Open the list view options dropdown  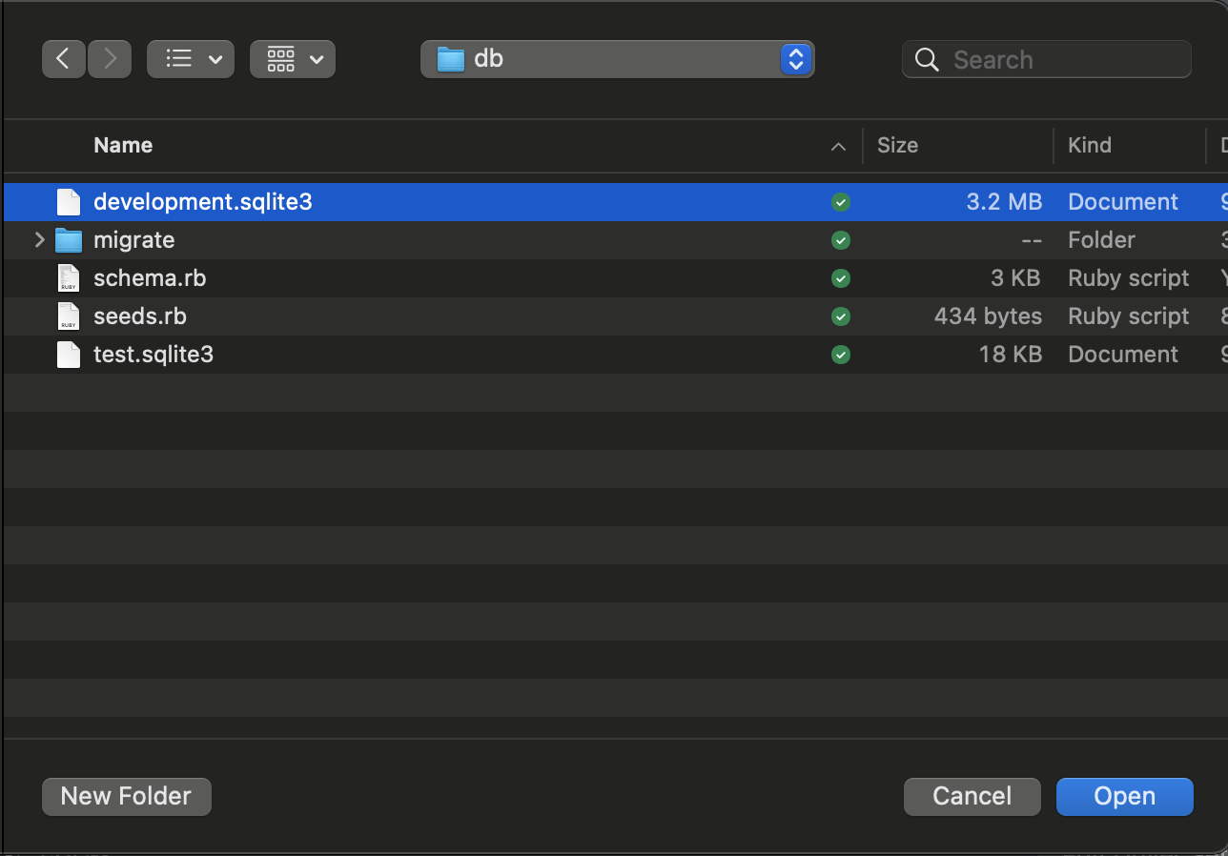[x=190, y=58]
